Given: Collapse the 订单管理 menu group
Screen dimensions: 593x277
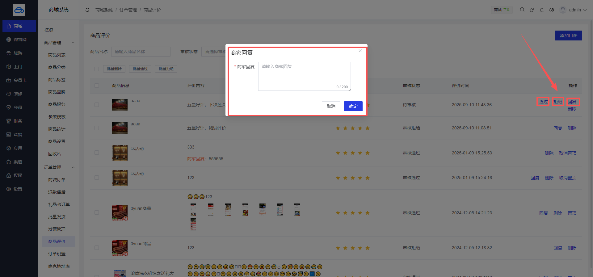Looking at the screenshot, I should coord(73,167).
